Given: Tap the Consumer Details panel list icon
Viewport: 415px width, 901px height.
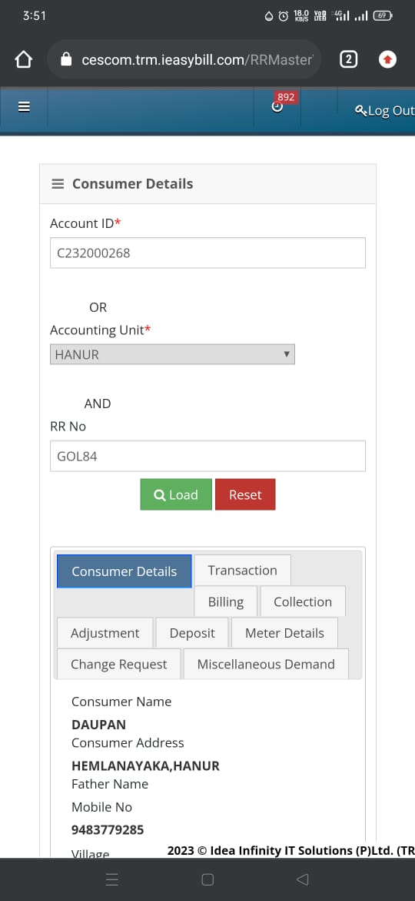Looking at the screenshot, I should 58,184.
